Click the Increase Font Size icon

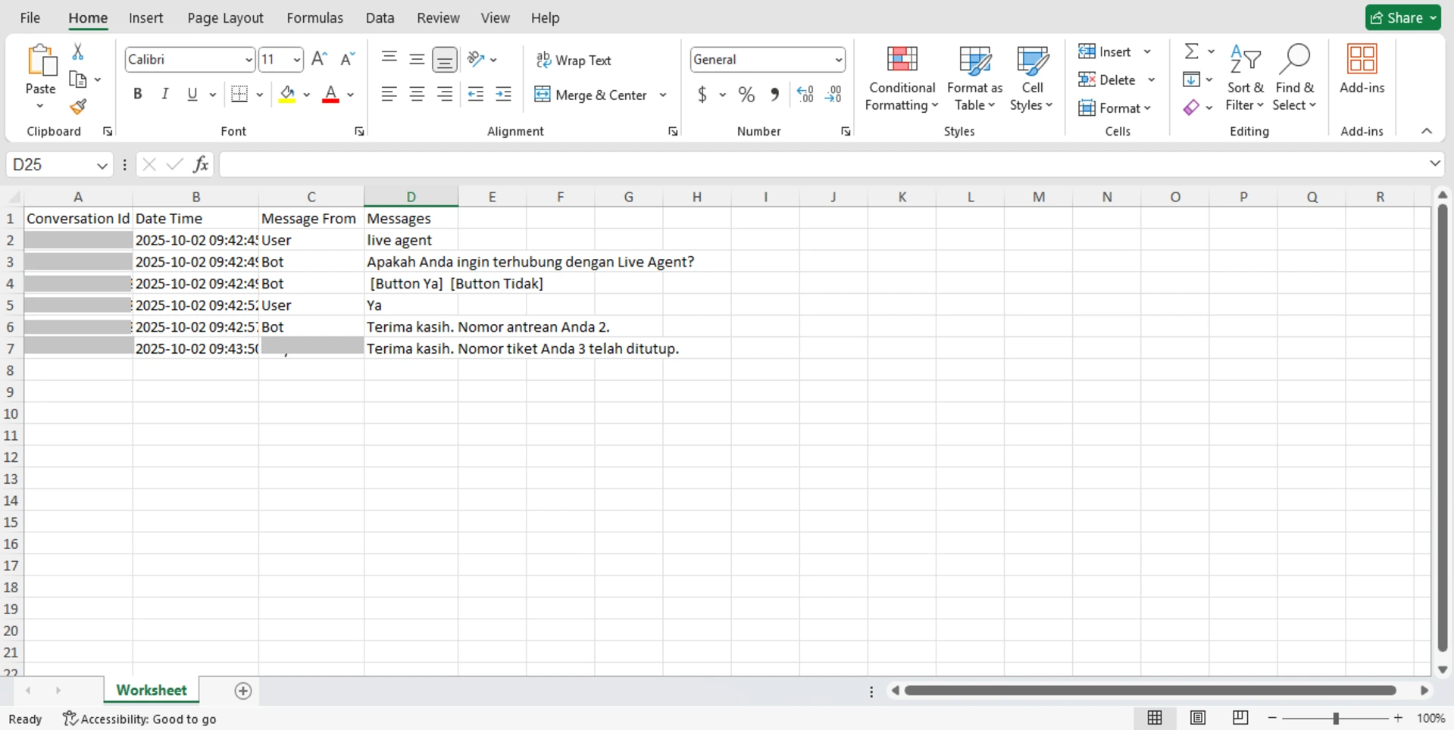(x=320, y=59)
